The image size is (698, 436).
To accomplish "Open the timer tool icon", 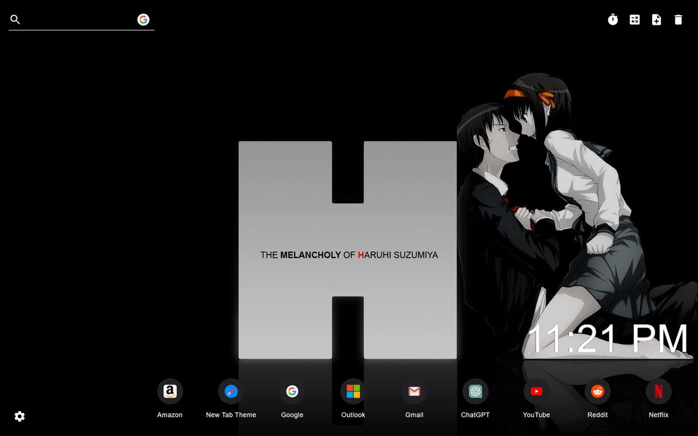I will (613, 20).
